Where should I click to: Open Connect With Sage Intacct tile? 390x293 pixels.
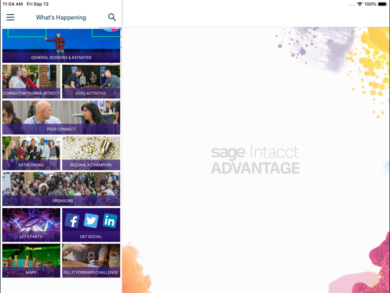coord(31,81)
